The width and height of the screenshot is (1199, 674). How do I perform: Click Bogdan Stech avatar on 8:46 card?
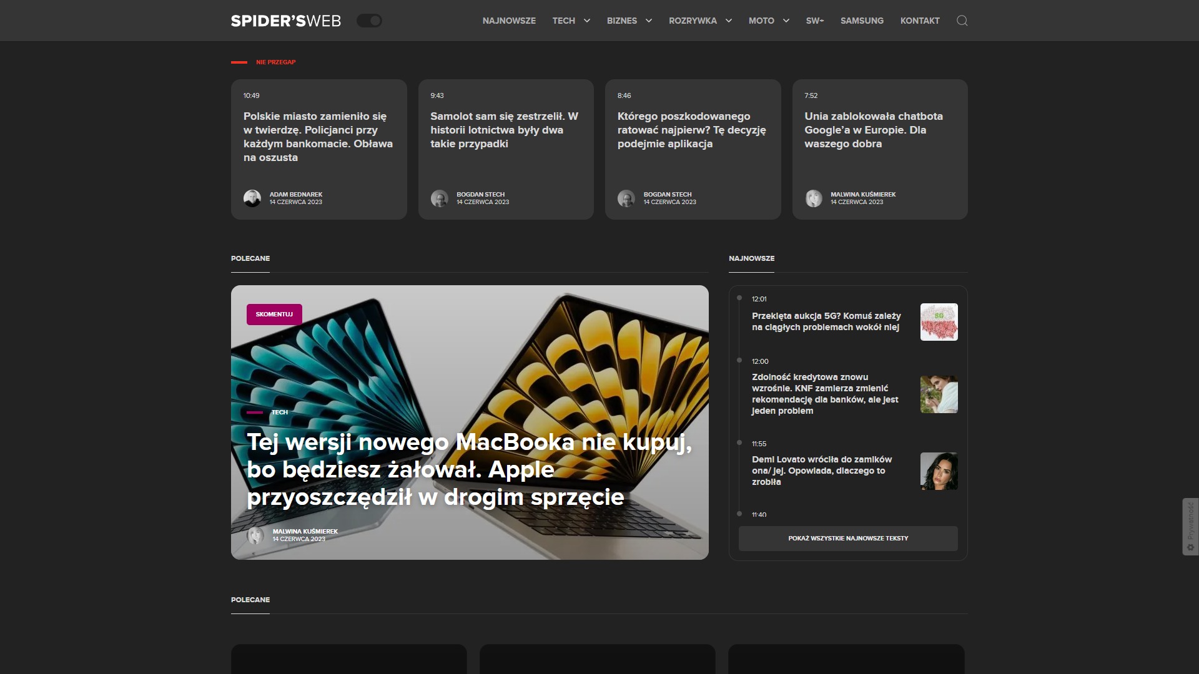pyautogui.click(x=626, y=198)
